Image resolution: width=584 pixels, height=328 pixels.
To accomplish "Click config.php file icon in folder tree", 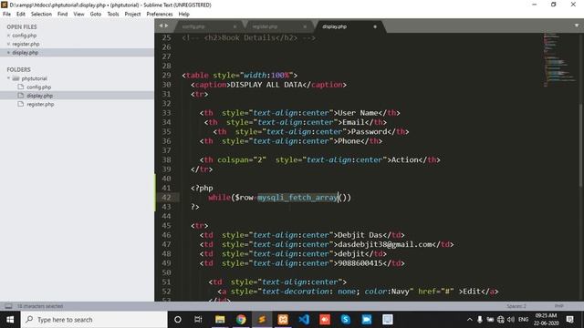I will pos(21,87).
